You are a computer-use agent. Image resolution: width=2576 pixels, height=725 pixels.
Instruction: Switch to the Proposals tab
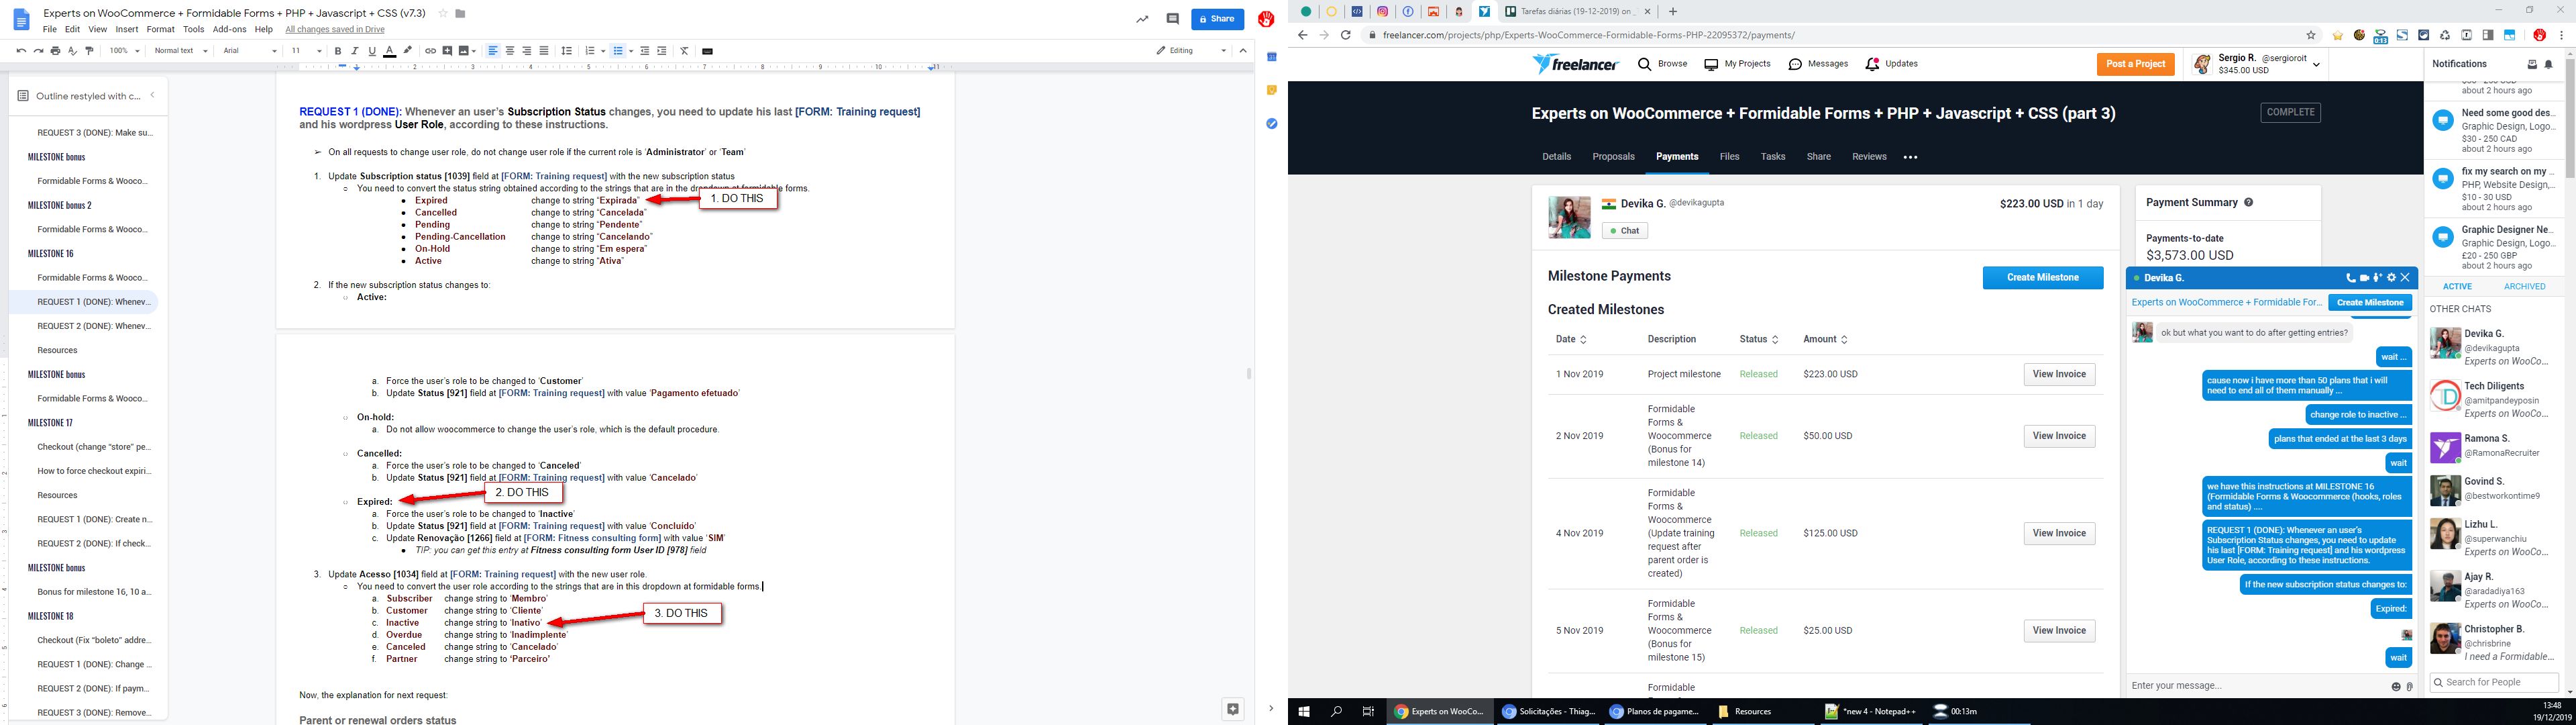click(x=1613, y=156)
